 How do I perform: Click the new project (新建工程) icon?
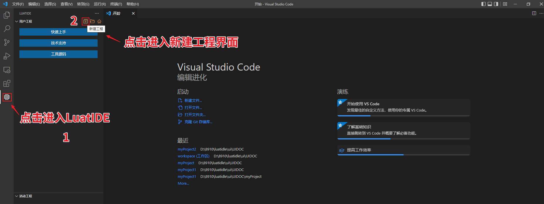tap(85, 21)
